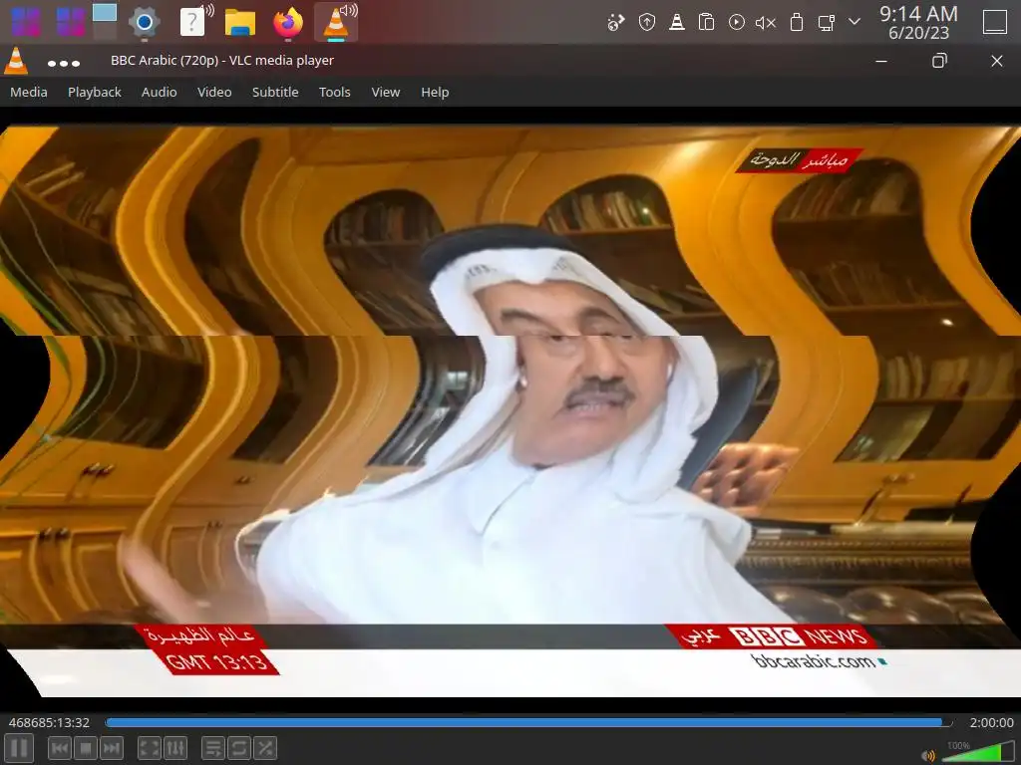Viewport: 1021px width, 765px height.
Task: Open the Media menu
Action: pyautogui.click(x=29, y=92)
